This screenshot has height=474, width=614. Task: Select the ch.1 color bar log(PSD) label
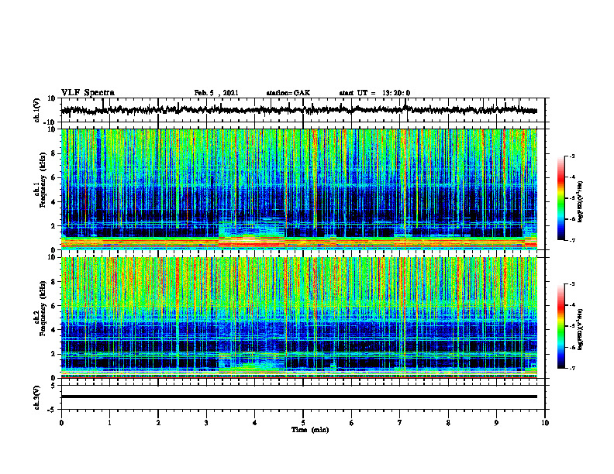pos(581,201)
